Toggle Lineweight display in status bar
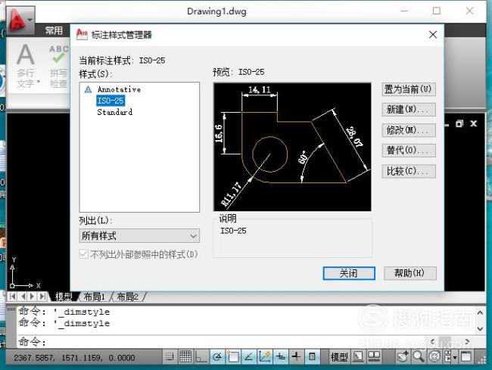The height and width of the screenshot is (370, 492). click(x=296, y=356)
